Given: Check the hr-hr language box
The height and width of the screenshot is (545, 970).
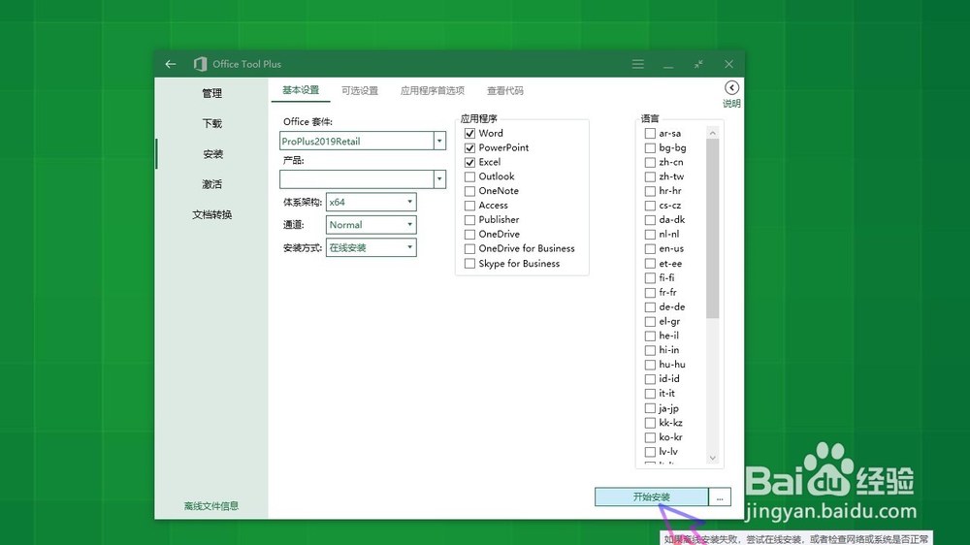Looking at the screenshot, I should 650,191.
